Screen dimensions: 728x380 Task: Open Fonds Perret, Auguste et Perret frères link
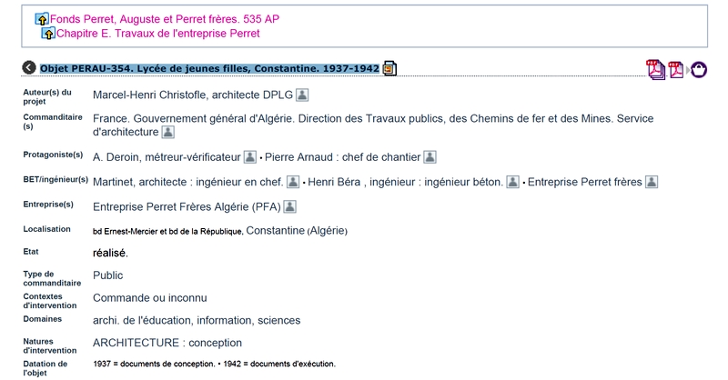click(165, 19)
